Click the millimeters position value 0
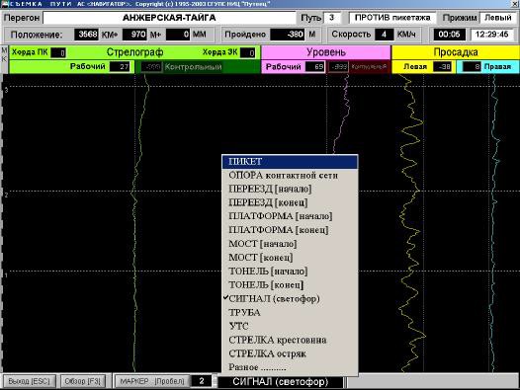Screen dimensions: 520x390 point(178,35)
